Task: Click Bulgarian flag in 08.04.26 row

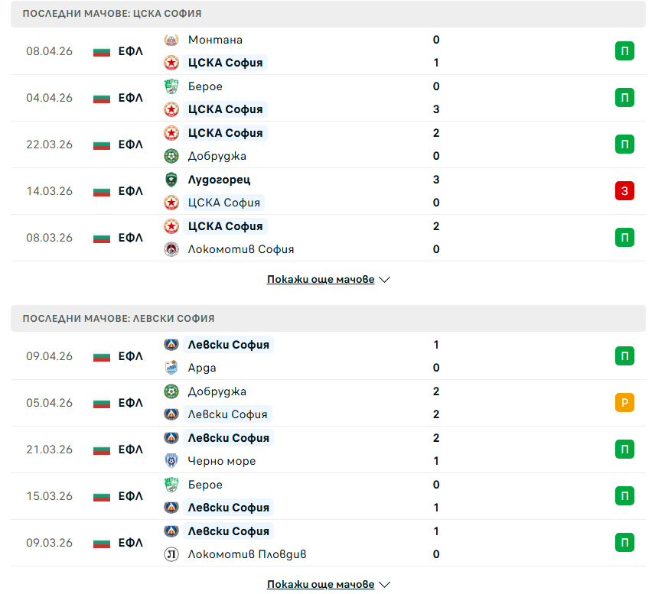Action: tap(102, 51)
